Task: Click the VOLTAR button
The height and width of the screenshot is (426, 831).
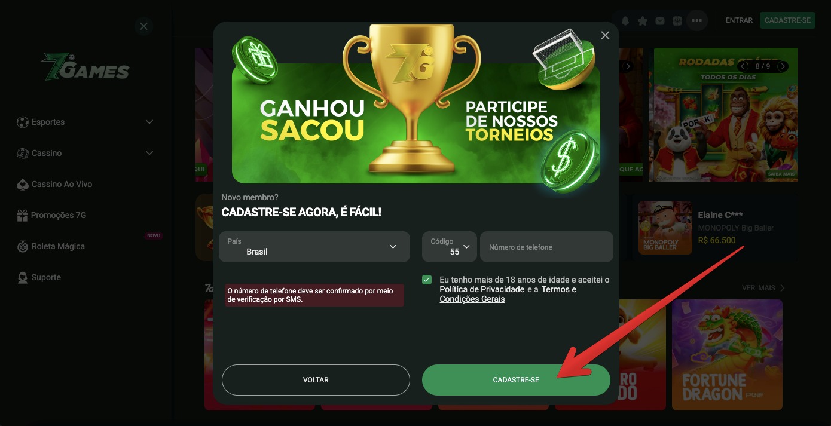Action: (316, 380)
